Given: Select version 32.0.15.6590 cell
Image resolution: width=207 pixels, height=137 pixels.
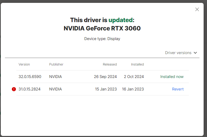Looking at the screenshot, I should click(x=30, y=77).
